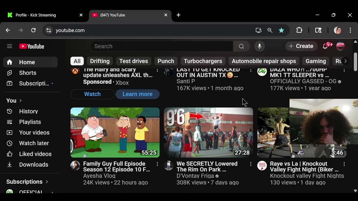Open the zoom magnifier in address bar
Viewport: 358px width, 201px height.
click(x=270, y=30)
